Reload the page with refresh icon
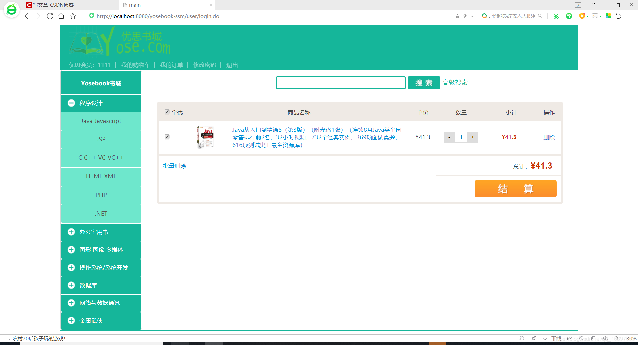Screen dimensions: 638x345 click(x=50, y=16)
